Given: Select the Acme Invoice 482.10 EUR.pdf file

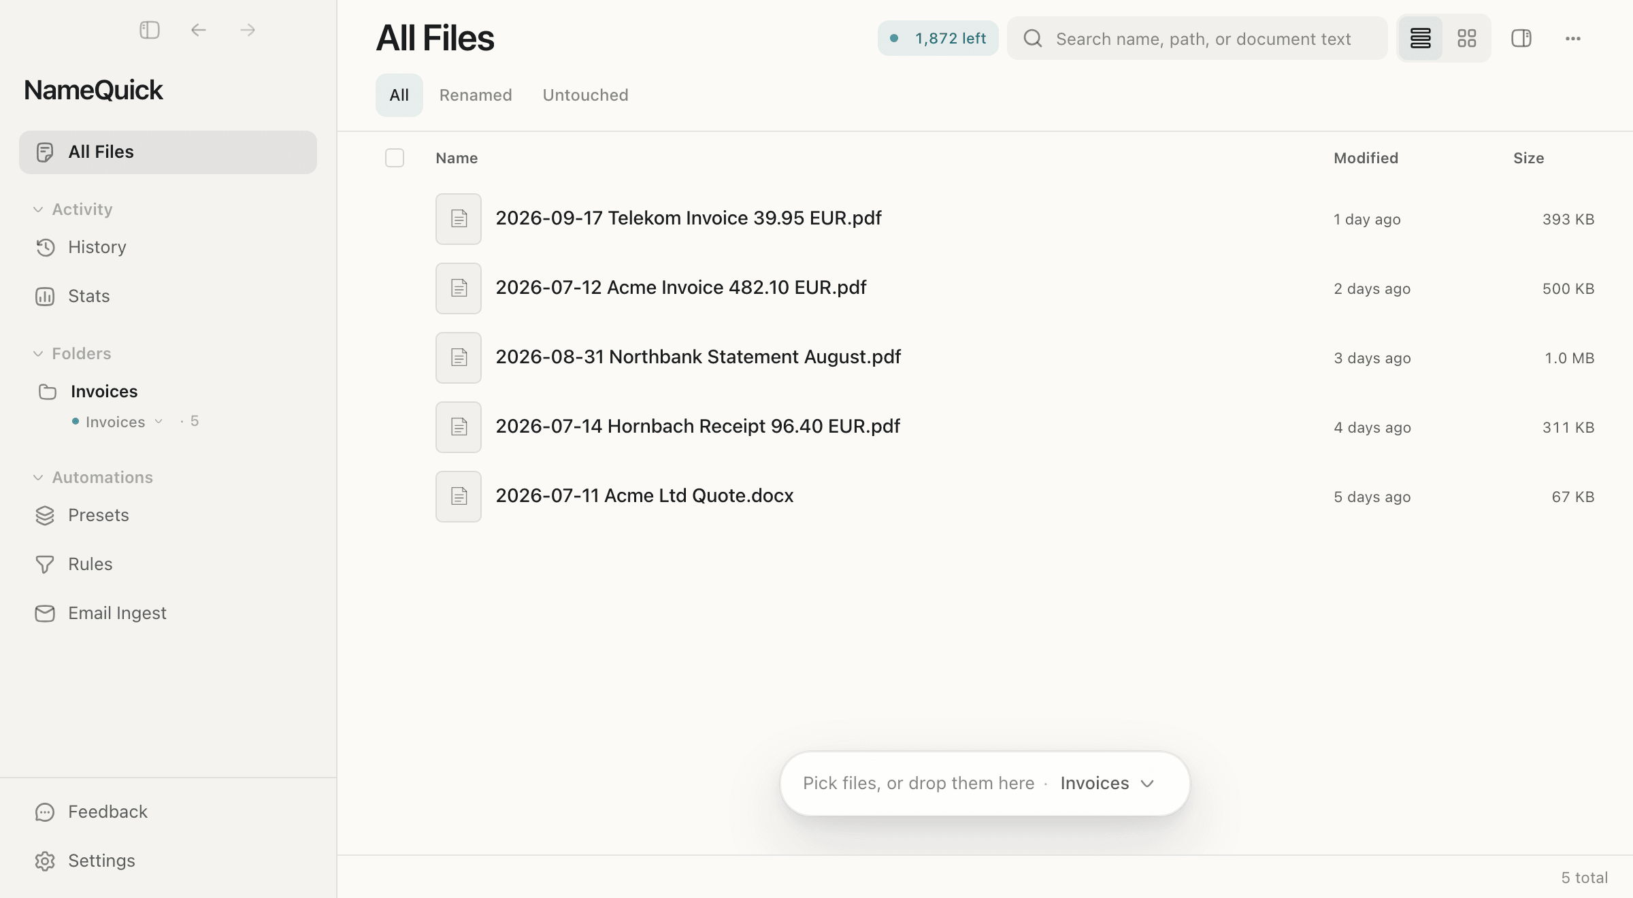Looking at the screenshot, I should pos(985,288).
